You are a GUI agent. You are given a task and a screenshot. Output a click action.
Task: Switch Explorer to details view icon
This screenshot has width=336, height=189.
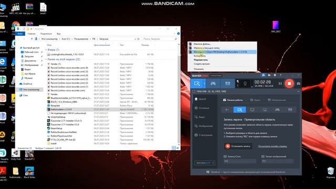[174, 148]
